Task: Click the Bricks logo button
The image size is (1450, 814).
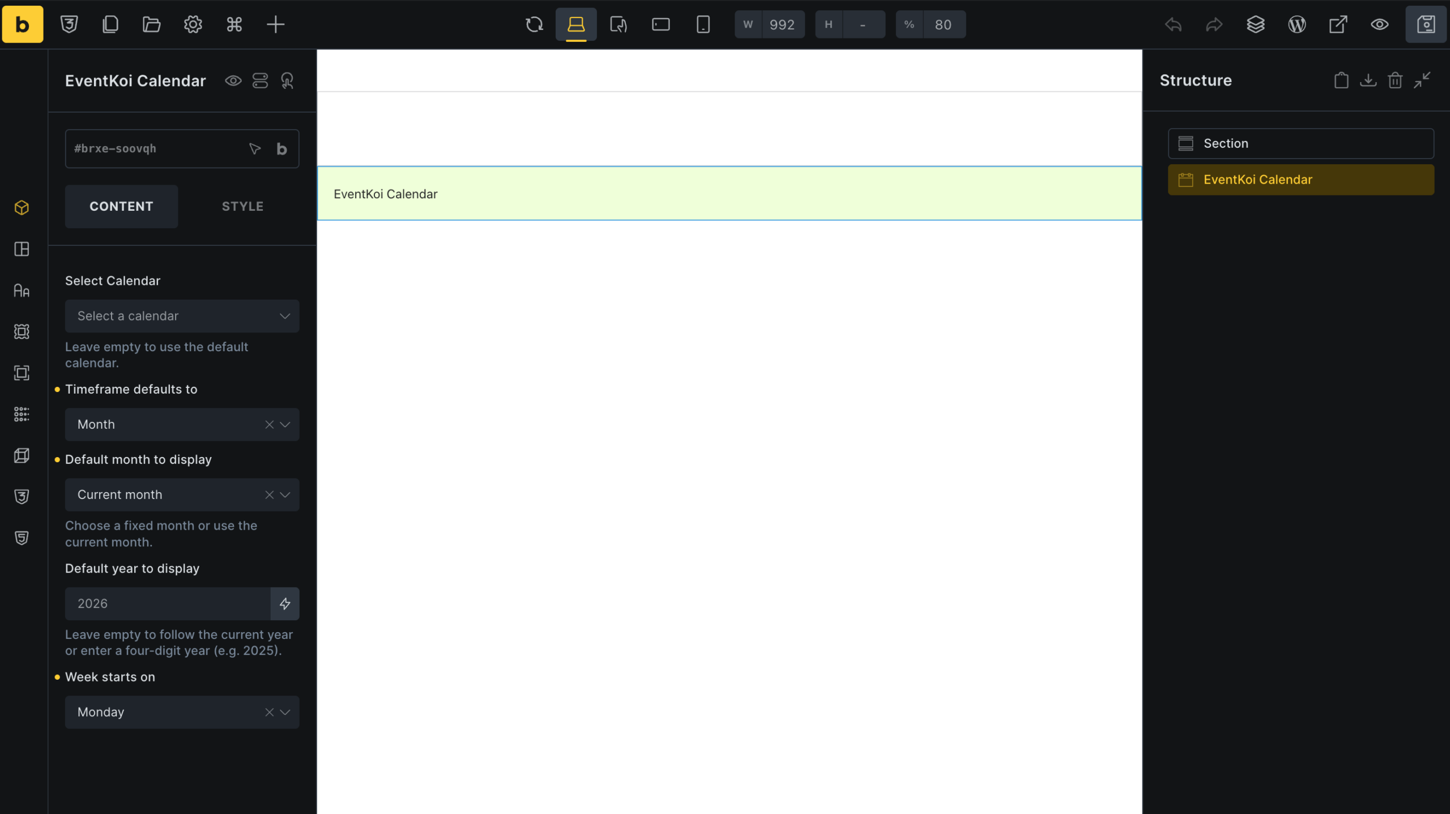Action: pyautogui.click(x=23, y=24)
